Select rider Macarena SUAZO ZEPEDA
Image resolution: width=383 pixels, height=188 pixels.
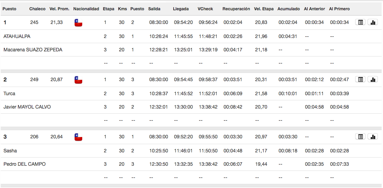33,50
